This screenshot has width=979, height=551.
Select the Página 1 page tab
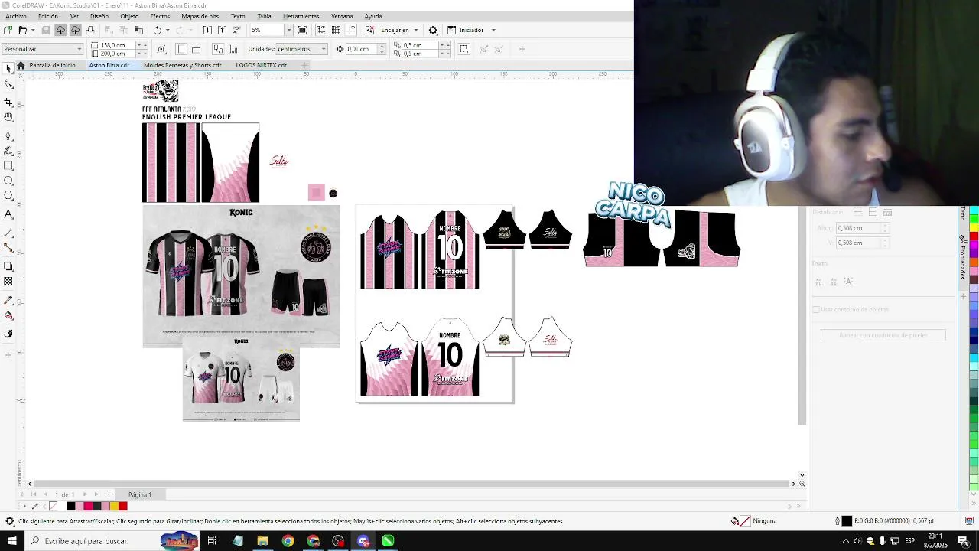click(x=140, y=494)
